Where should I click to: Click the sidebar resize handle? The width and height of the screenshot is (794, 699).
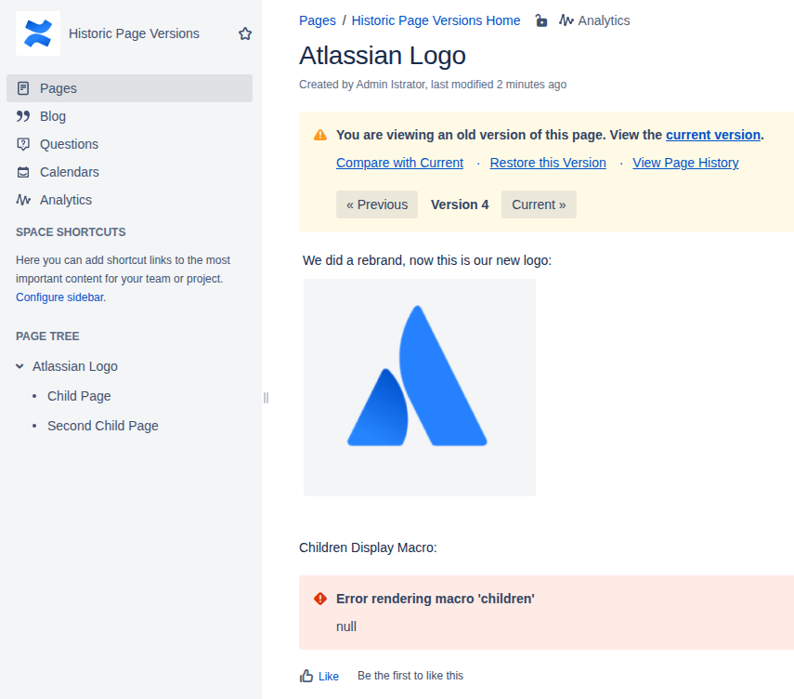coord(266,398)
